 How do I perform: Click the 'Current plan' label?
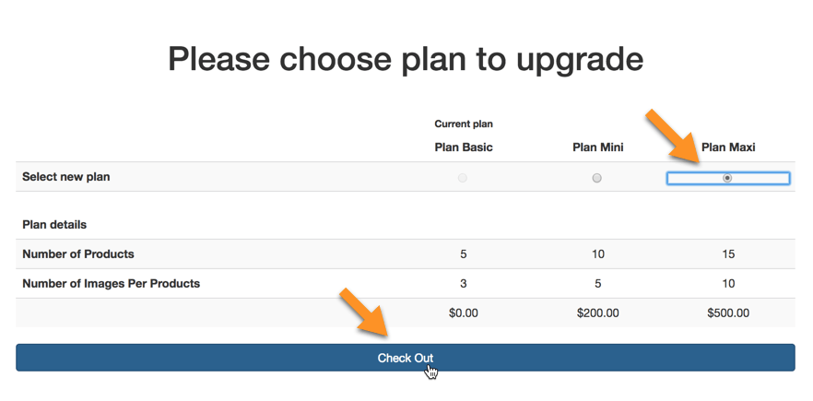(x=464, y=124)
